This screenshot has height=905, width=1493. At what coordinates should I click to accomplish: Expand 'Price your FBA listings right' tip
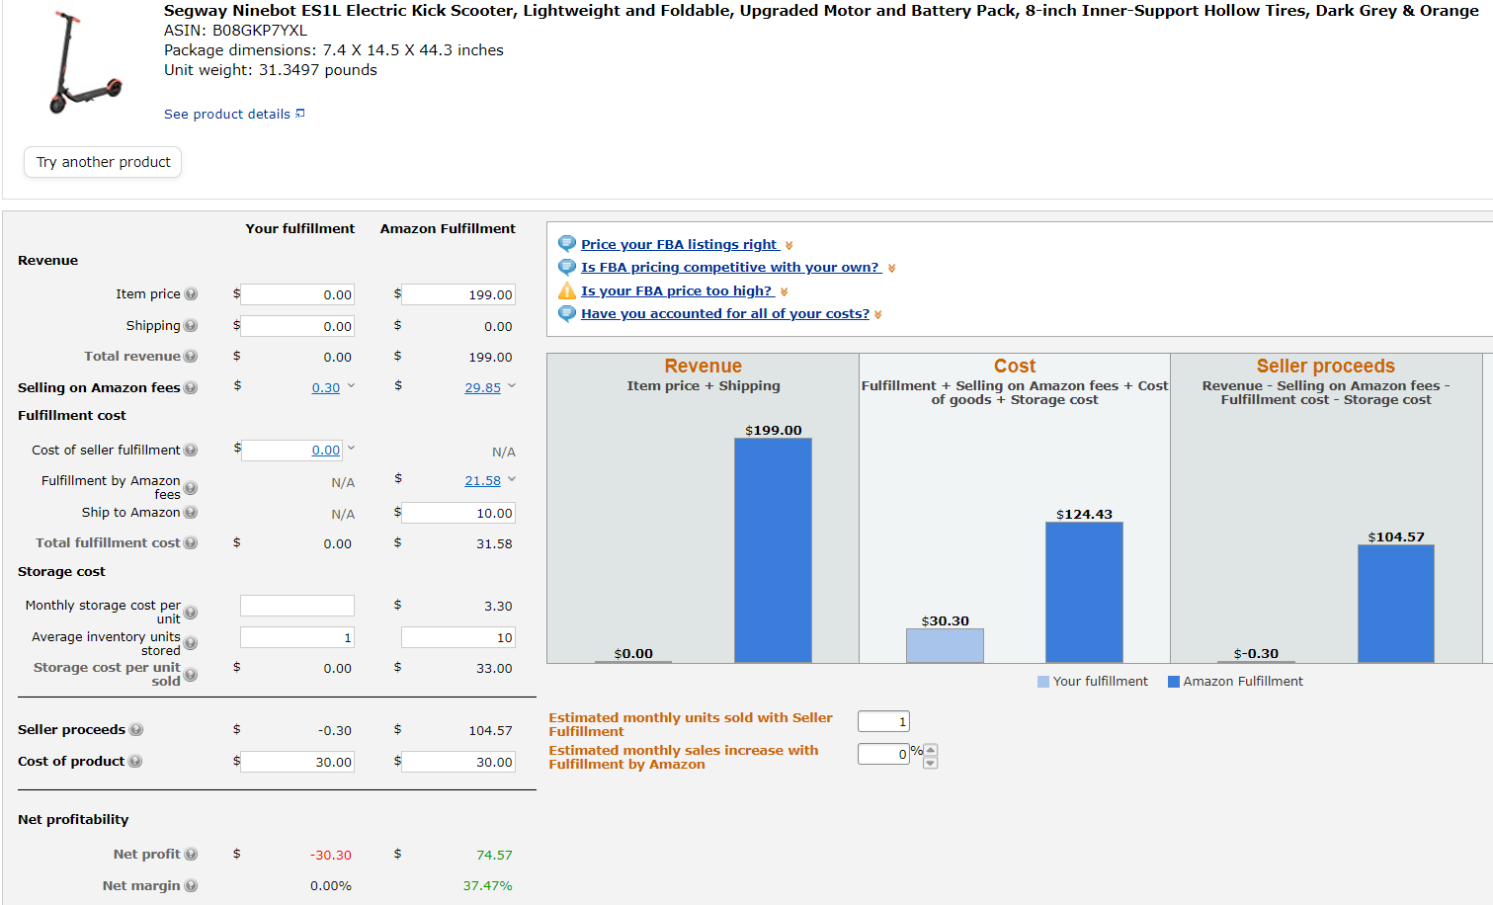click(x=680, y=245)
